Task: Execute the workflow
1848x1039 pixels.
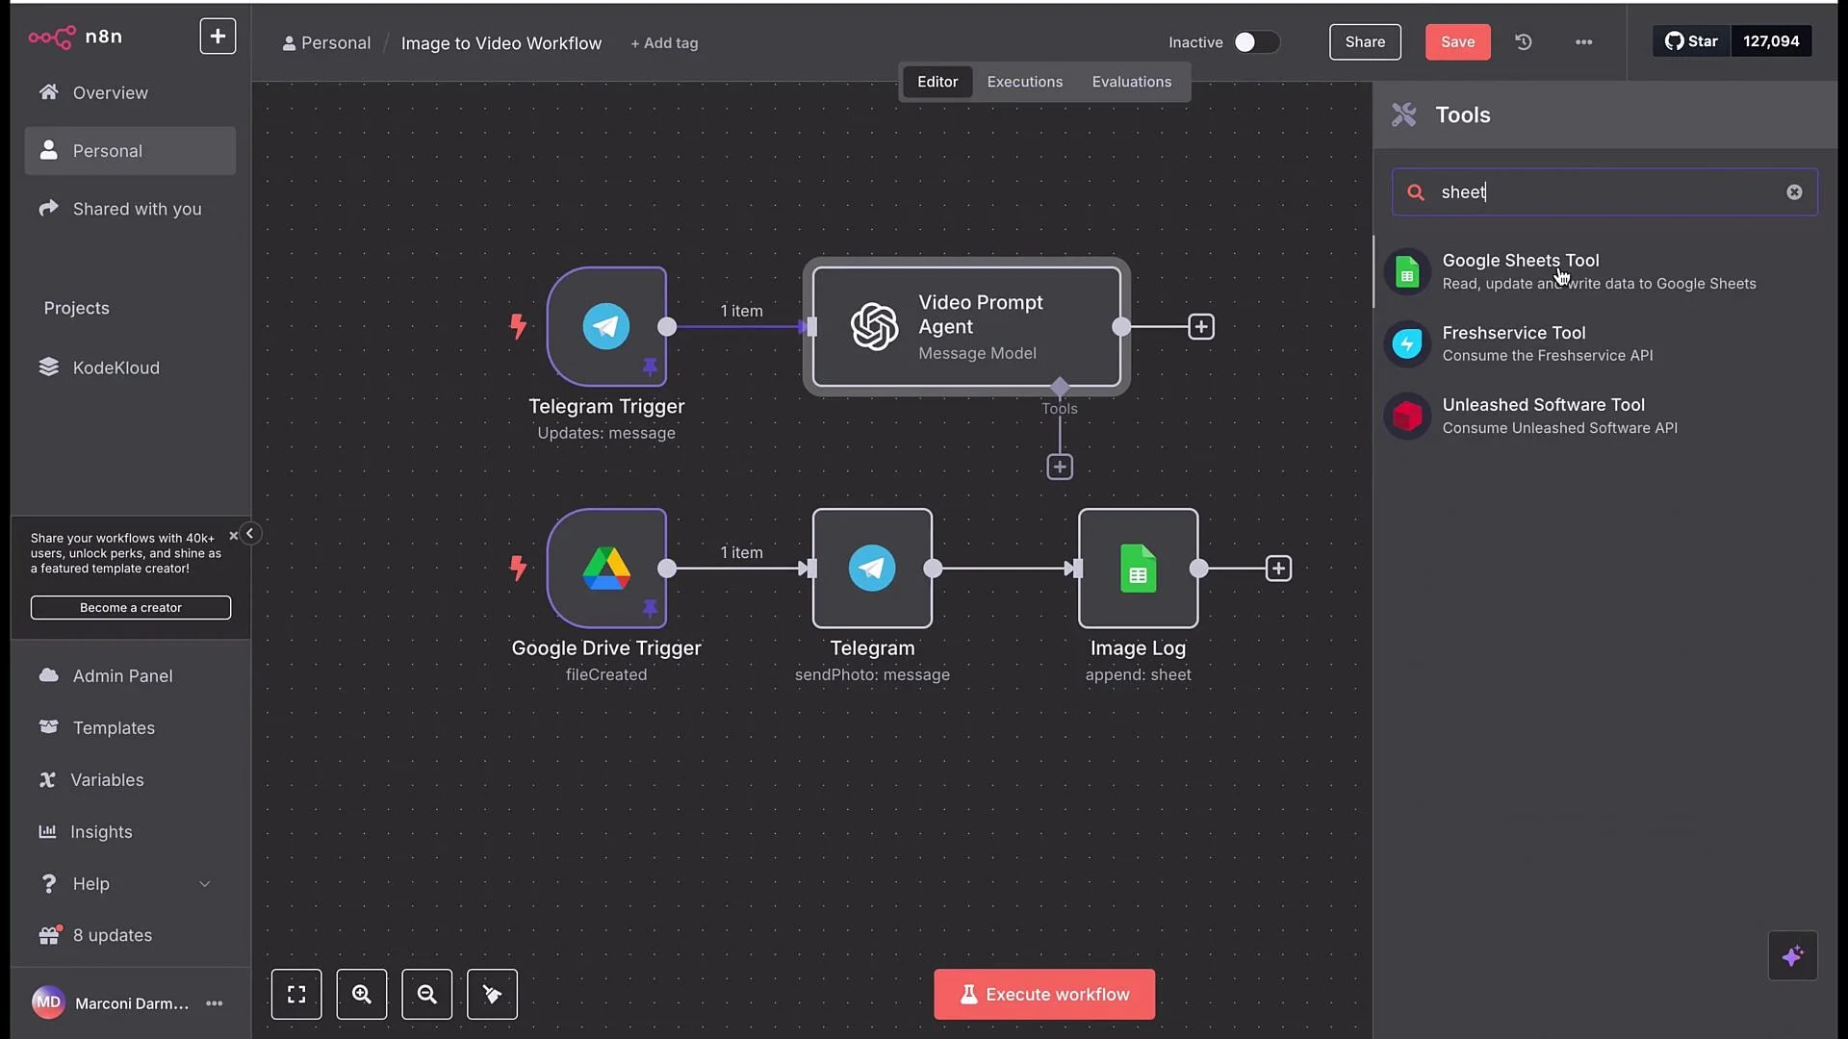Action: coord(1044,995)
